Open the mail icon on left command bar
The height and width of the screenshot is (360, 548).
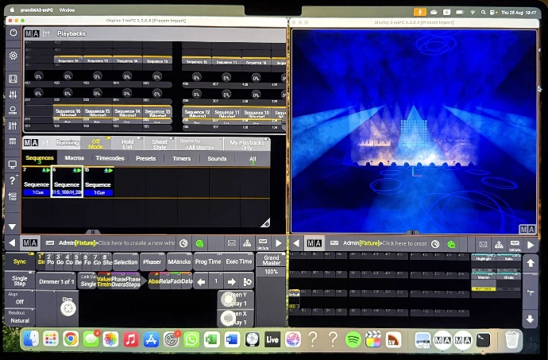pyautogui.click(x=232, y=242)
